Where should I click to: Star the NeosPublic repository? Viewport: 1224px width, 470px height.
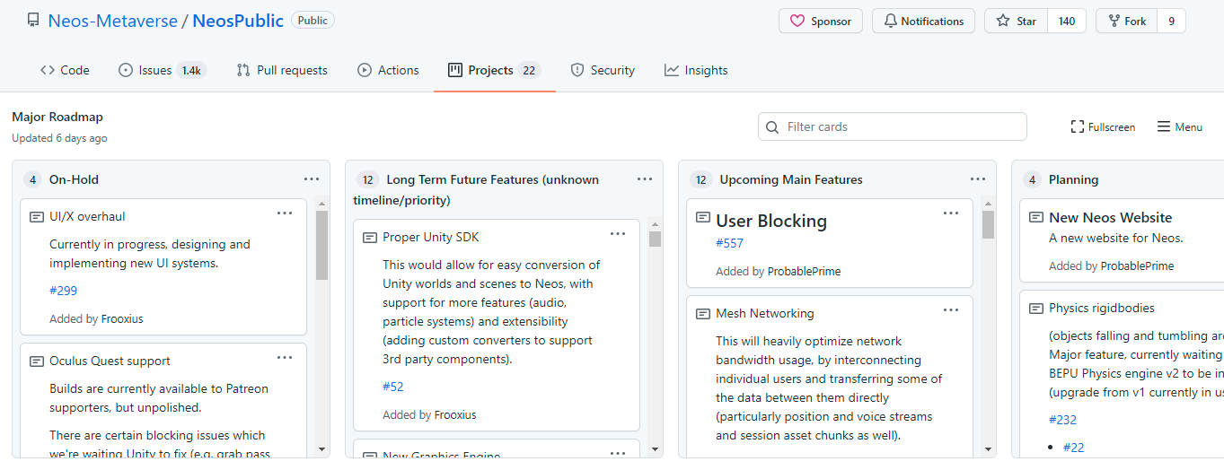point(1017,21)
